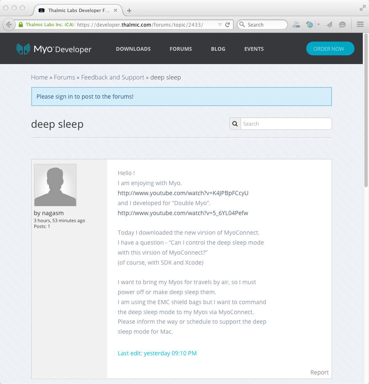Open a new tab with plus button
369x384 pixels.
[x=129, y=10]
